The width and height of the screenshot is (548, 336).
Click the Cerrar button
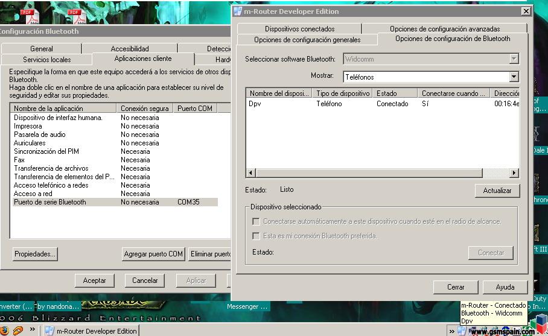tap(456, 287)
